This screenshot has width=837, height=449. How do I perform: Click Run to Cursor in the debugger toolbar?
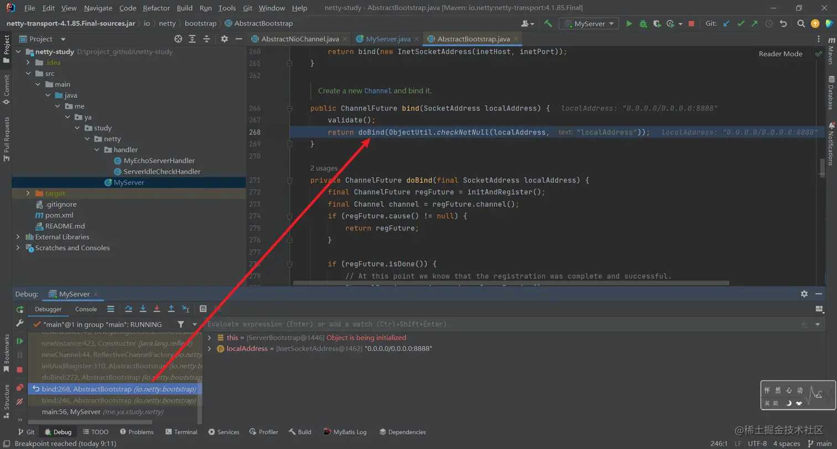click(x=185, y=309)
